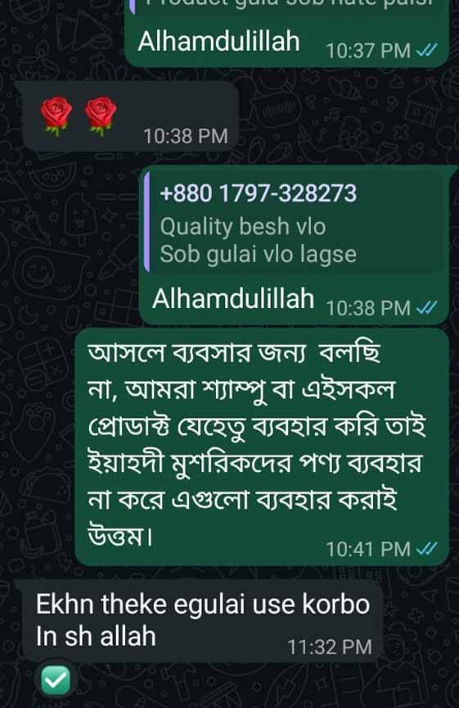Tap read ticks on 10:38 PM Alhamdulillah
The height and width of the screenshot is (708, 459).
[426, 308]
